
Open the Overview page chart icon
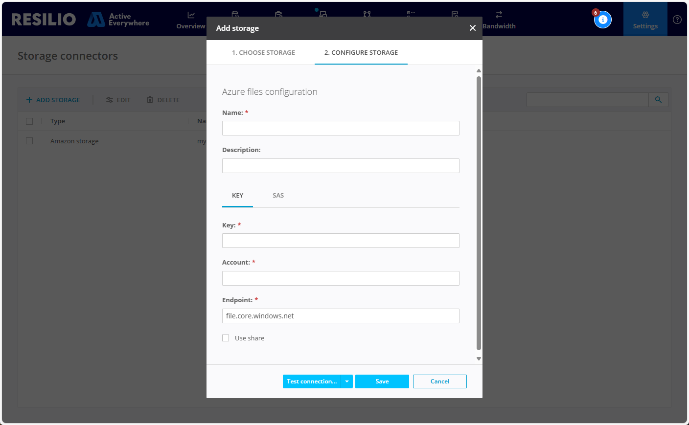(x=190, y=15)
